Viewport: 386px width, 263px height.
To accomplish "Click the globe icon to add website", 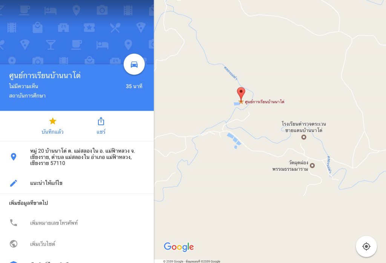I will 14,244.
